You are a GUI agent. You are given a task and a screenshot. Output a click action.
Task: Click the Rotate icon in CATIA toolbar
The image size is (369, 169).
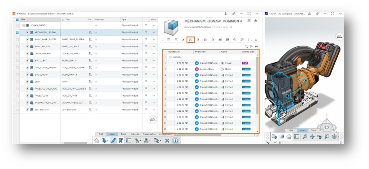[319, 136]
